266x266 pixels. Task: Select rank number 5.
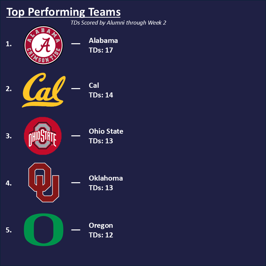[x=9, y=230]
